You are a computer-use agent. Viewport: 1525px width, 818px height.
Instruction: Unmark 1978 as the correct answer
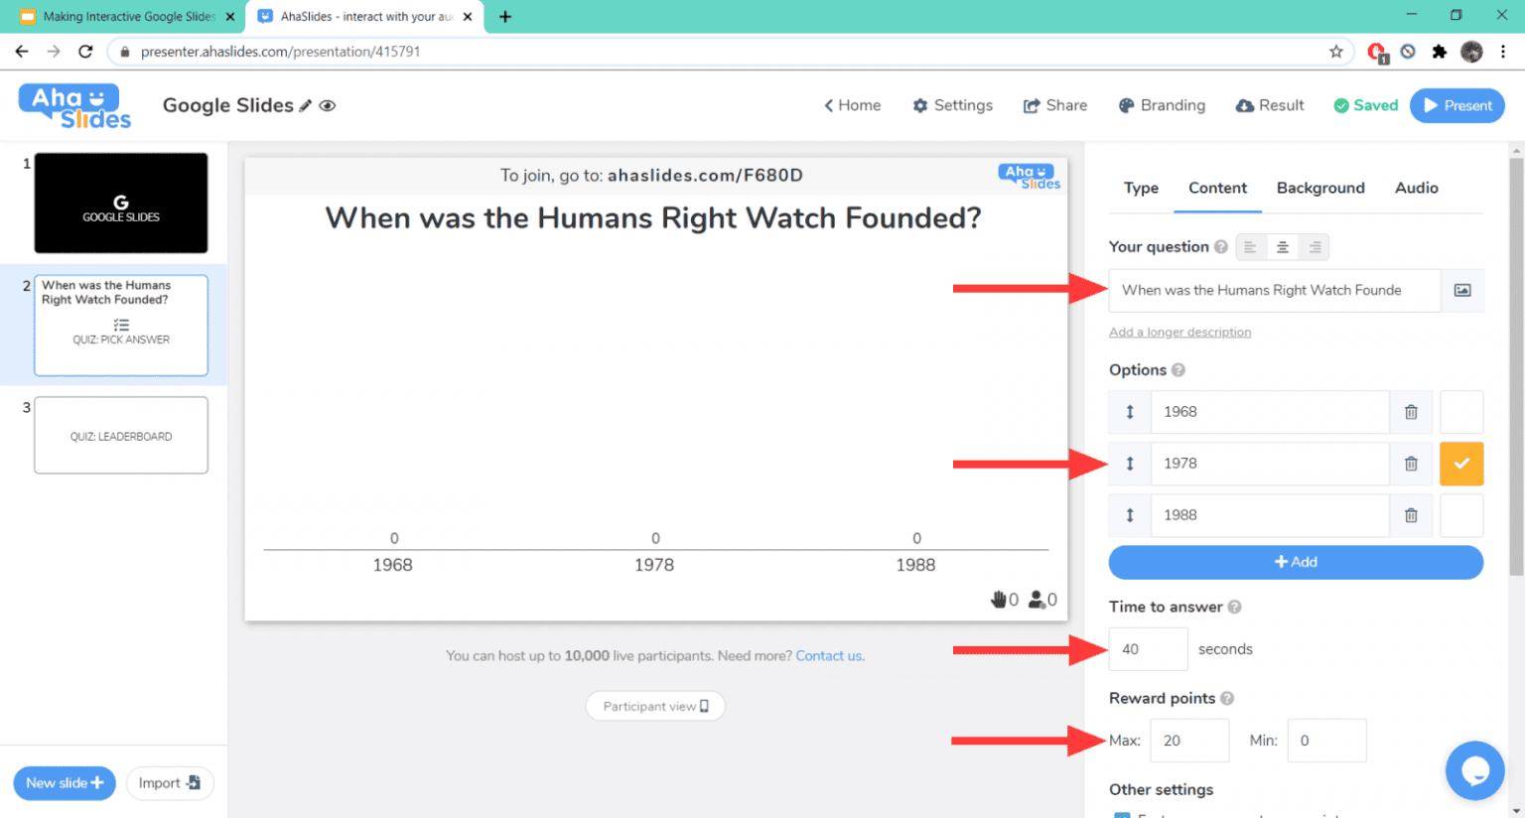pos(1461,464)
